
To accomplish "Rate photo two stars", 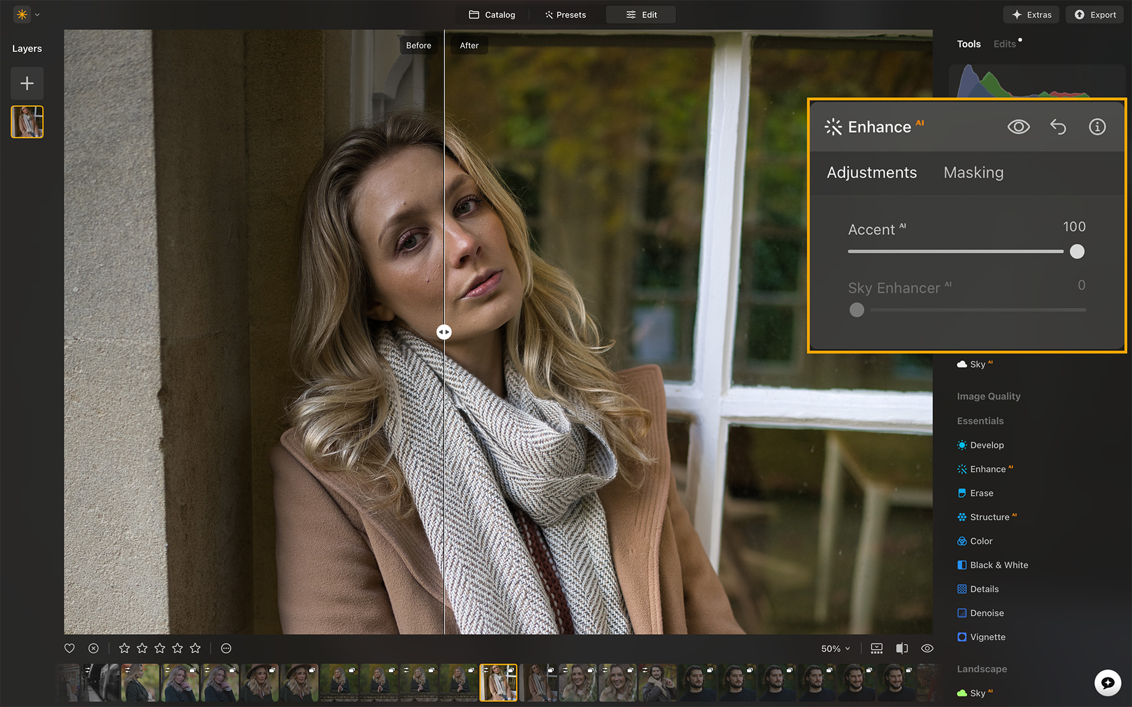I will (x=142, y=648).
